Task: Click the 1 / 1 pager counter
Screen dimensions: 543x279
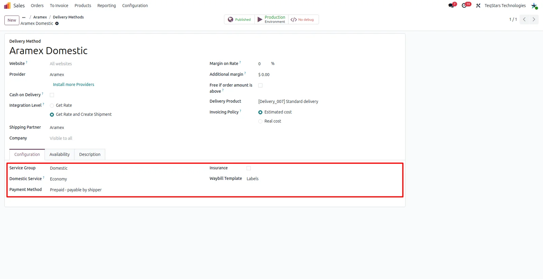Action: click(x=513, y=20)
